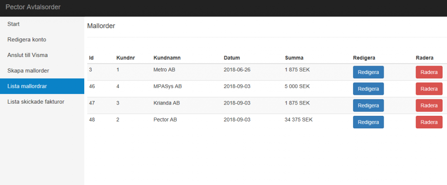
Task: Edit the Krianda AB order
Action: [368, 105]
